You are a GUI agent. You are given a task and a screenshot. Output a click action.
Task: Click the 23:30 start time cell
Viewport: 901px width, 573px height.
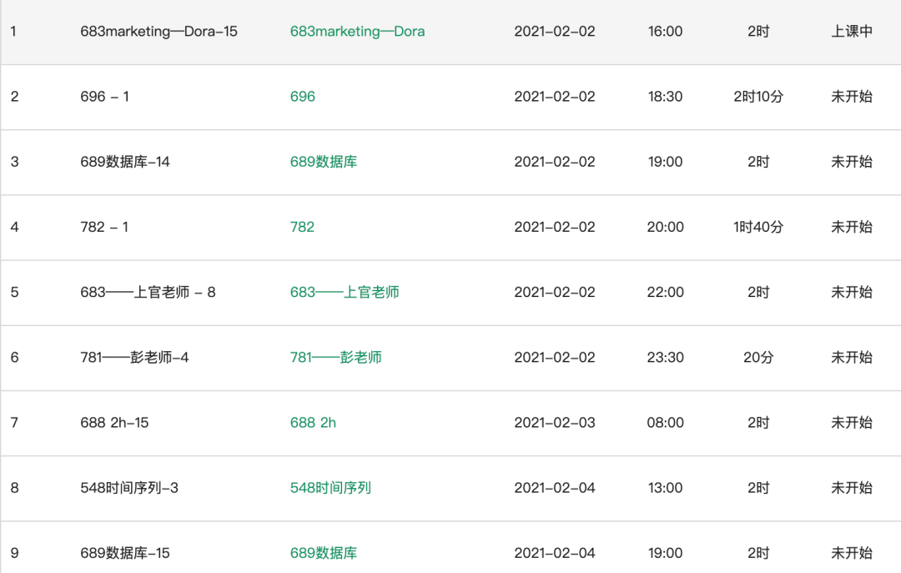pos(665,357)
